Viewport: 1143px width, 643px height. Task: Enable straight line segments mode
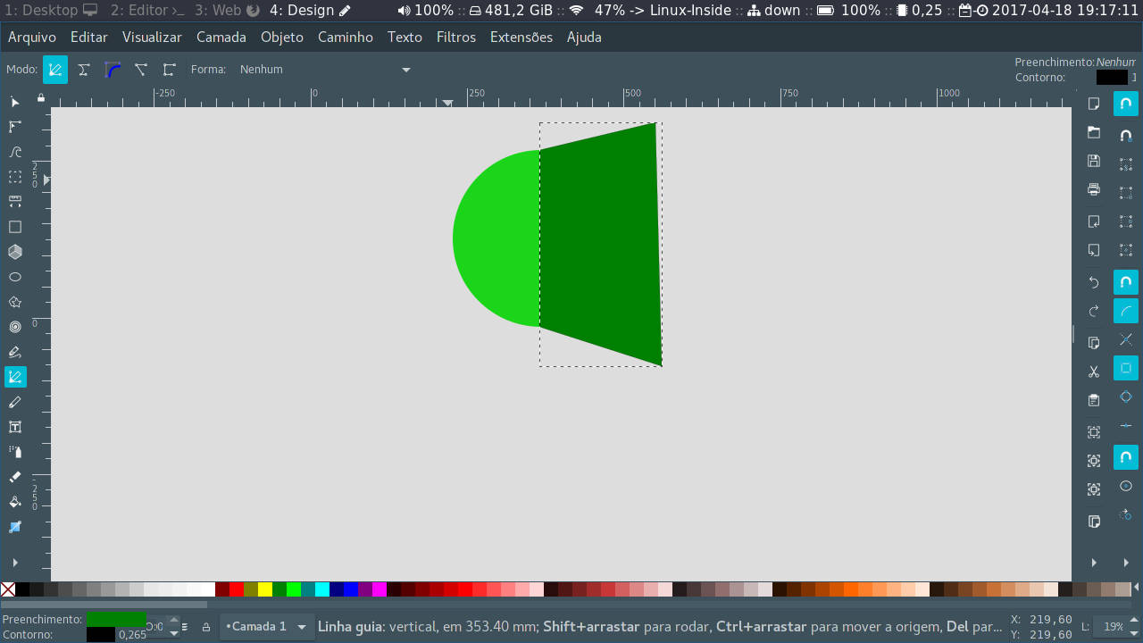141,70
